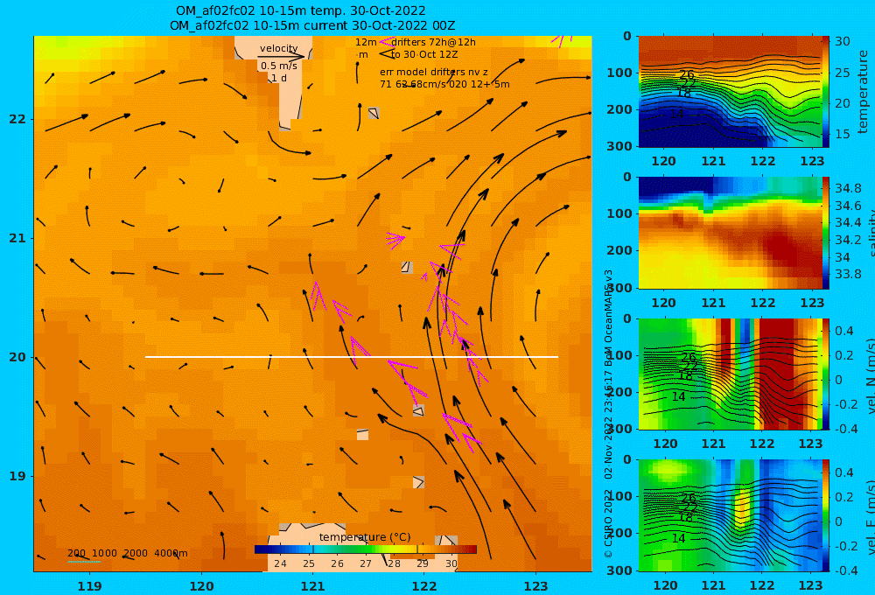Click the 34.8 tick on salinity colorbar
This screenshot has width=875, height=595.
[x=848, y=188]
